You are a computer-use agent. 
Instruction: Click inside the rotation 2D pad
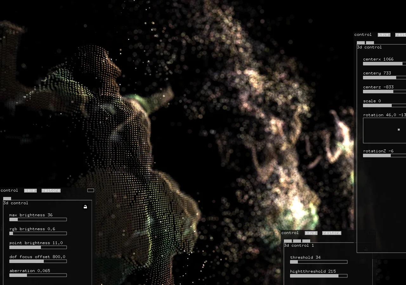384,130
